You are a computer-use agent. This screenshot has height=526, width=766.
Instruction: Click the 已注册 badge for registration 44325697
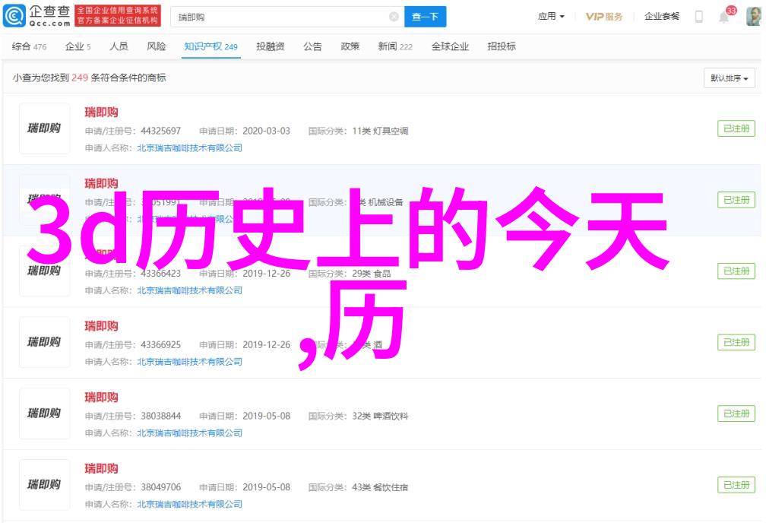(x=736, y=128)
